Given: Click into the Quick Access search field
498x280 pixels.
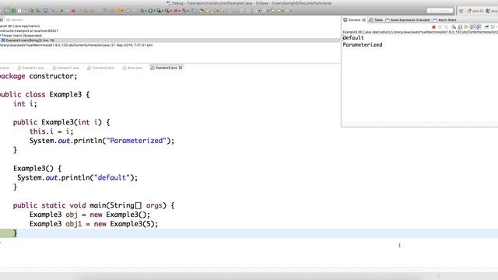Looking at the screenshot, I should [440, 10].
